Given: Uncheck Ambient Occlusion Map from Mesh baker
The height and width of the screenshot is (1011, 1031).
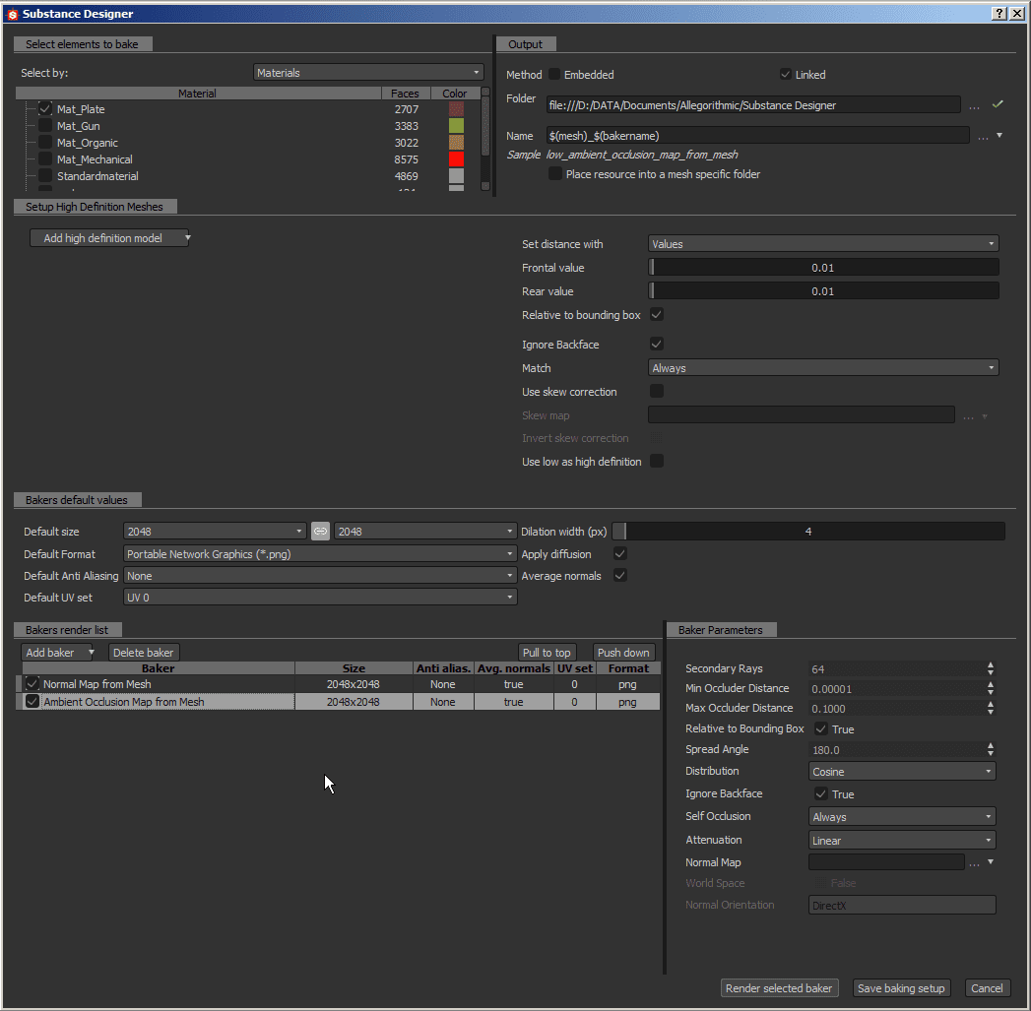Looking at the screenshot, I should click(32, 701).
